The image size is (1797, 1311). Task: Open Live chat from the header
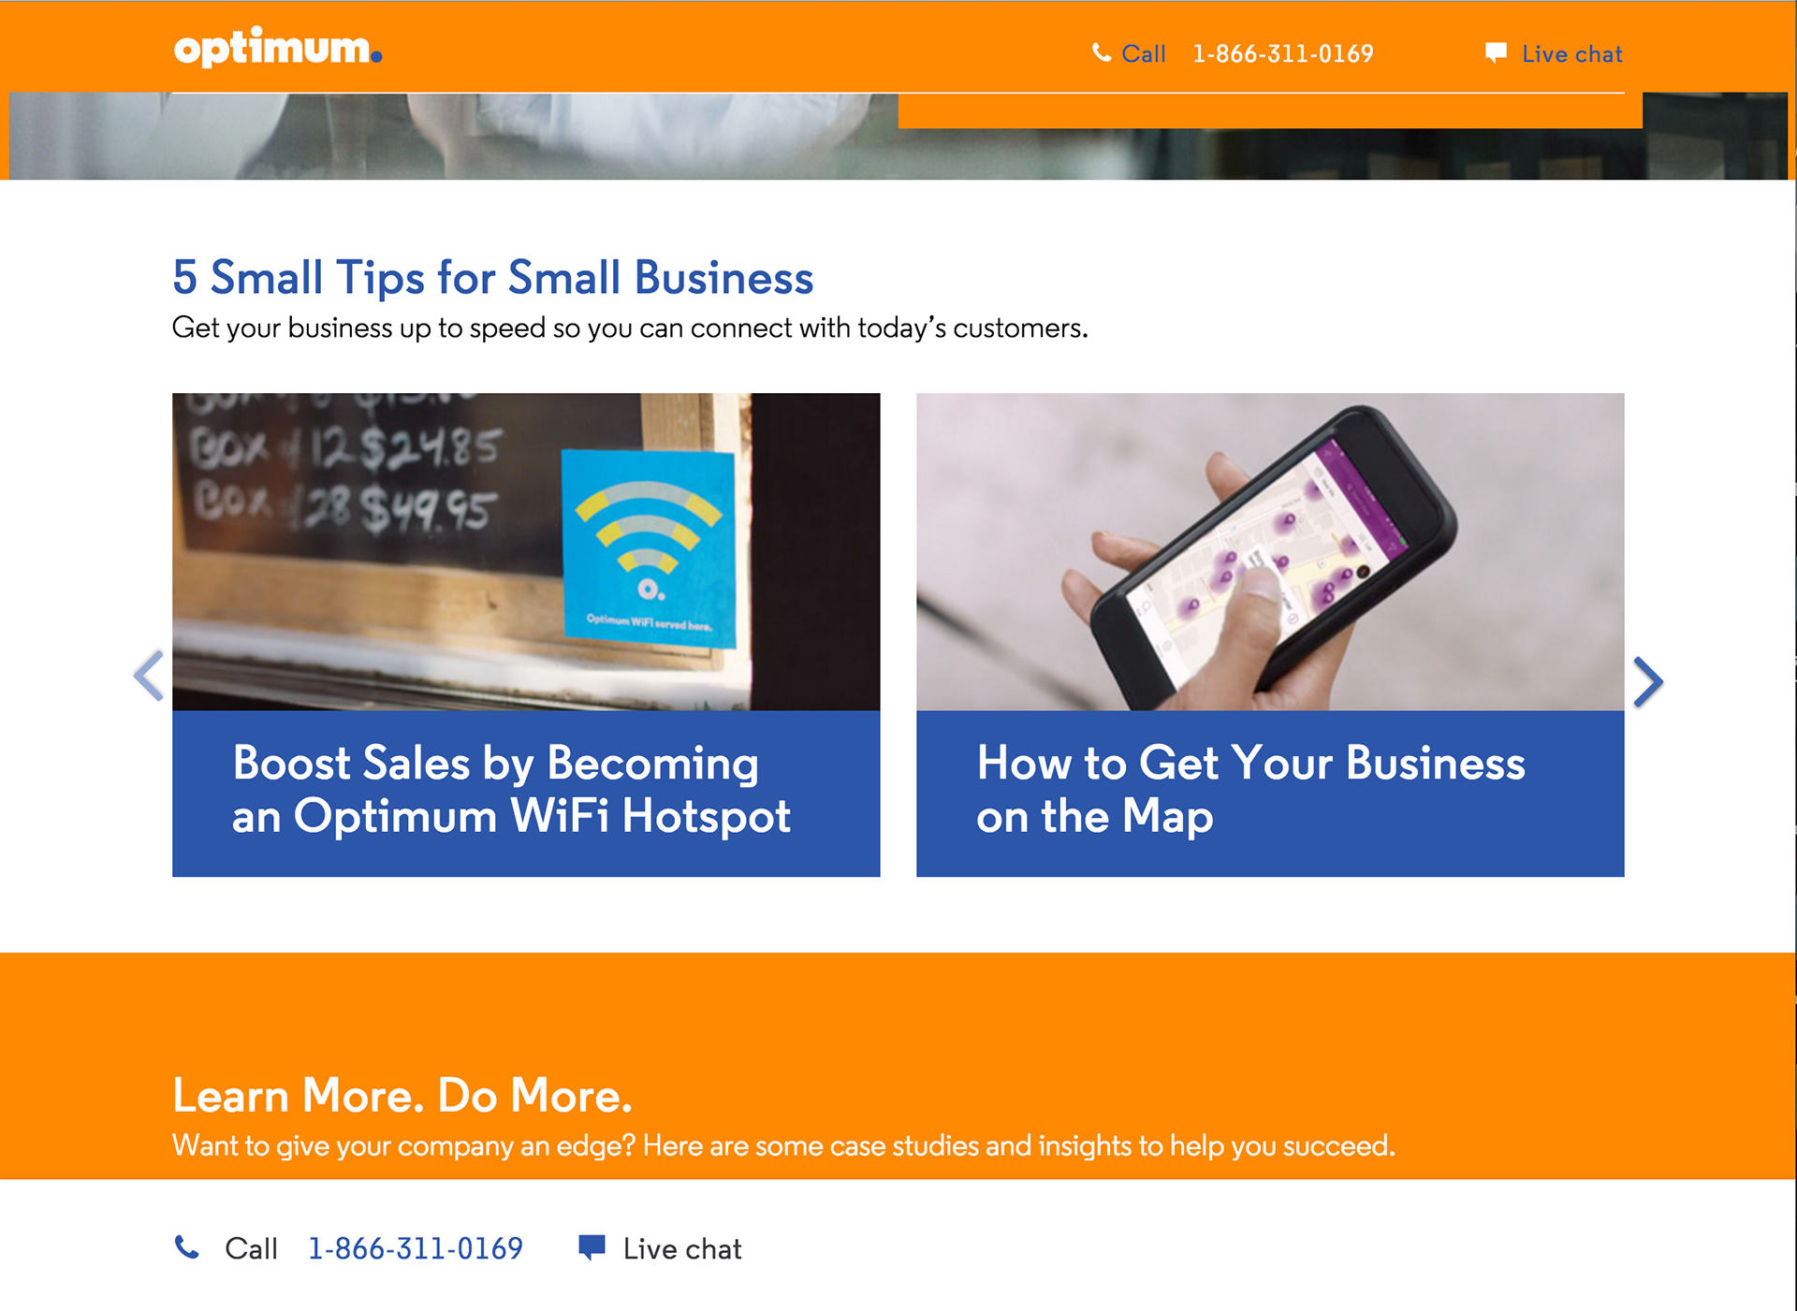pyautogui.click(x=1571, y=54)
